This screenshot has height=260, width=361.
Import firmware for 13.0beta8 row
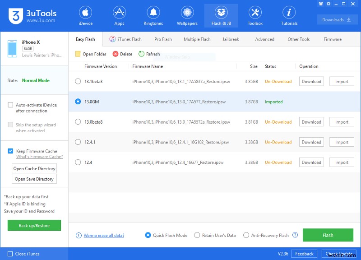[342, 122]
